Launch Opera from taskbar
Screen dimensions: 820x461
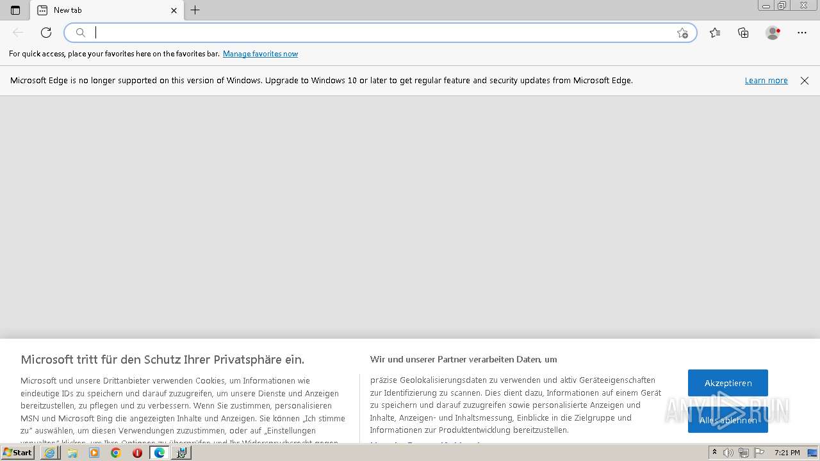pyautogui.click(x=137, y=453)
